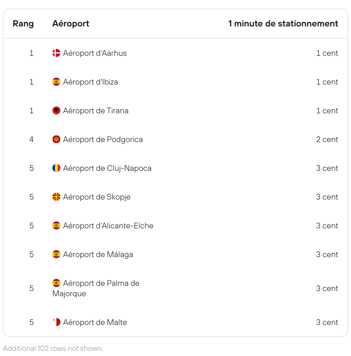Click the North Macedonia flag beside Skopje

(x=56, y=197)
